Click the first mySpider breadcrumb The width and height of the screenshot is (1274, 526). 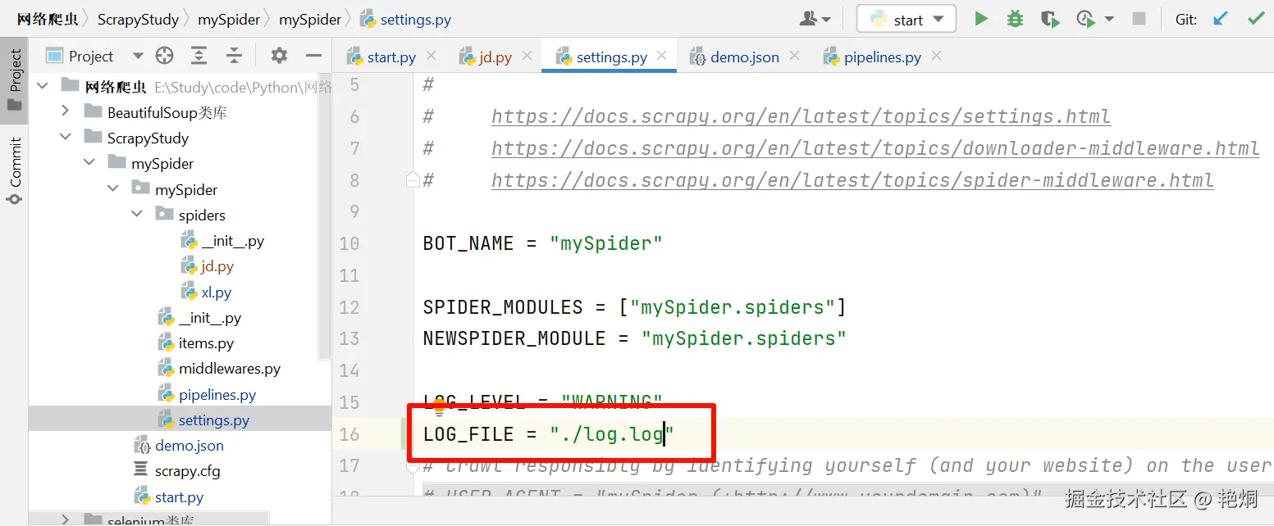(x=229, y=19)
